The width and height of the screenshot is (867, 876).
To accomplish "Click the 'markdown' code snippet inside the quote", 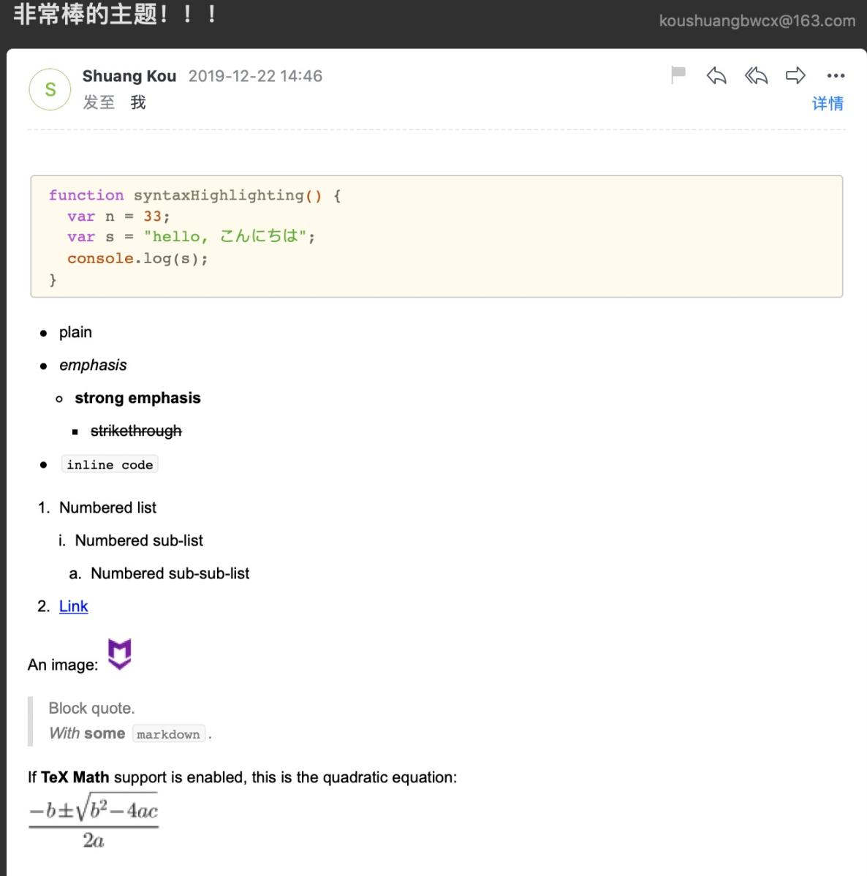I will coord(168,733).
